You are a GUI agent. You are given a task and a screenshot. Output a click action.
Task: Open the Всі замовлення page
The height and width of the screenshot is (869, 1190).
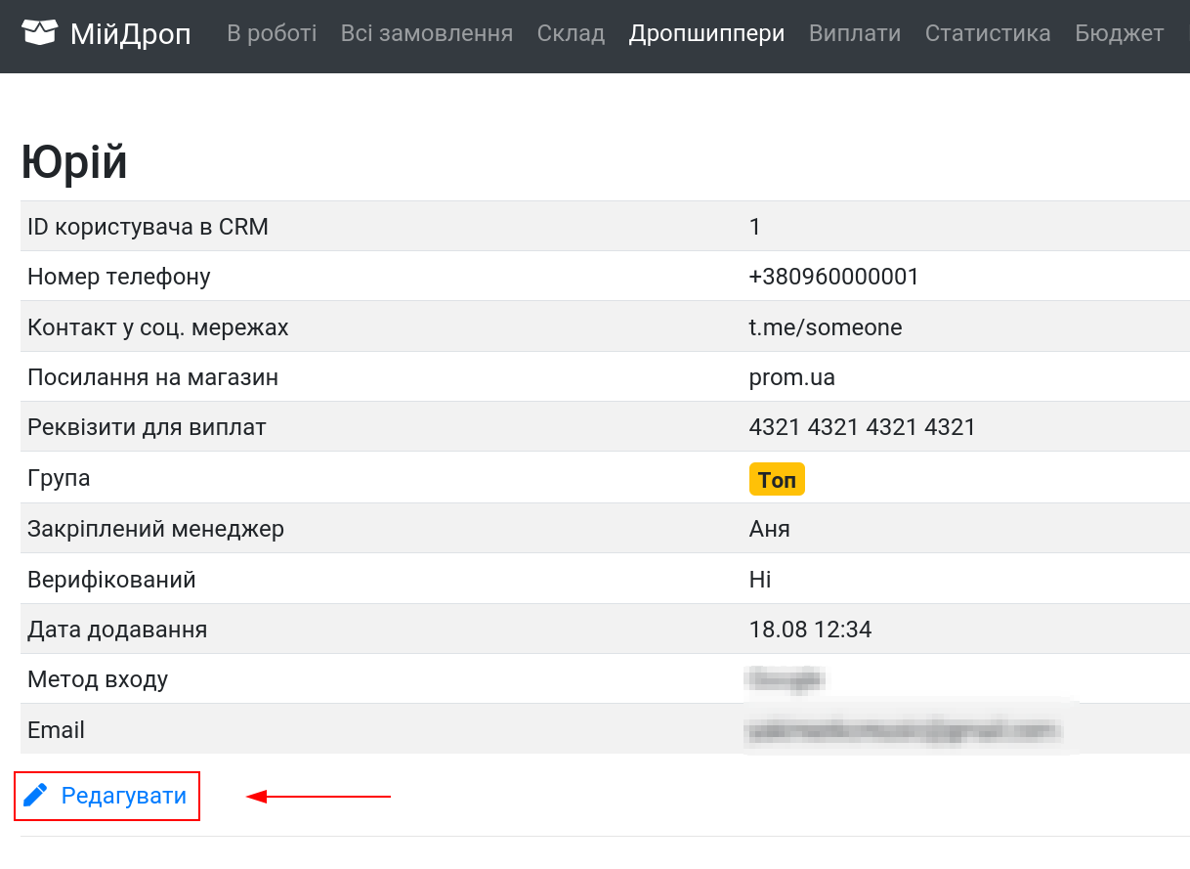pyautogui.click(x=427, y=34)
